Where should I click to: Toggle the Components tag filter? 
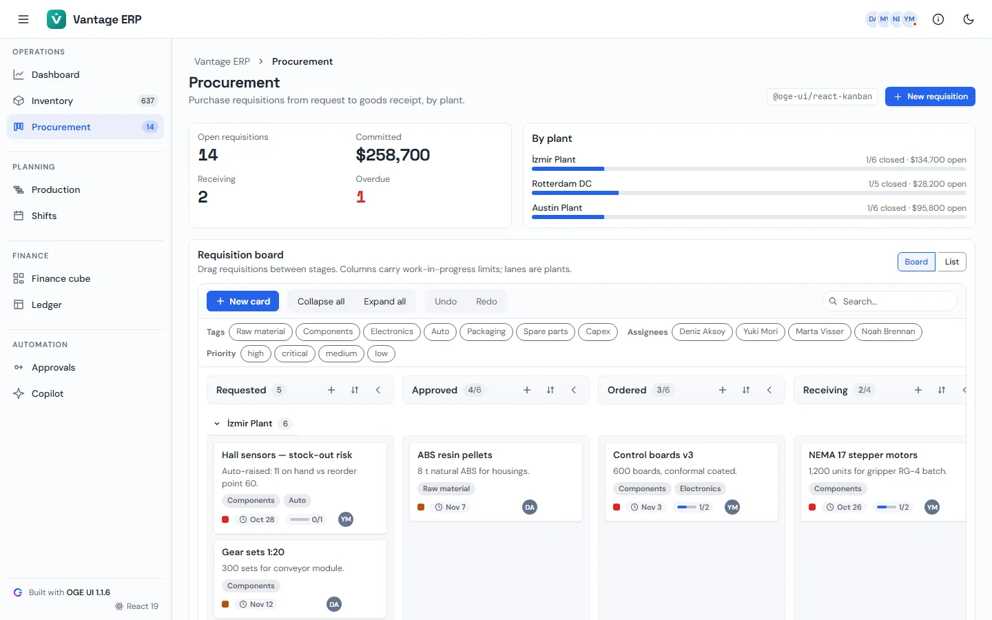[x=328, y=331]
